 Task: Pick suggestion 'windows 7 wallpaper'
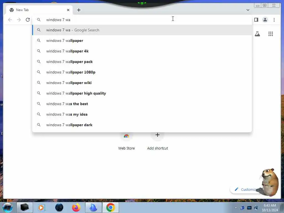click(x=142, y=40)
